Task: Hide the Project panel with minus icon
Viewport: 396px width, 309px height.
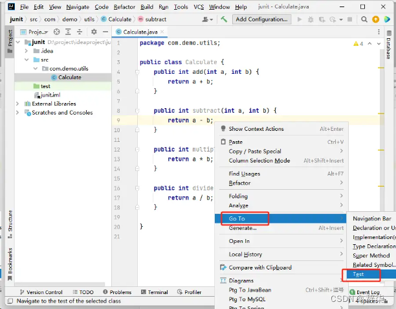Action: pos(105,32)
